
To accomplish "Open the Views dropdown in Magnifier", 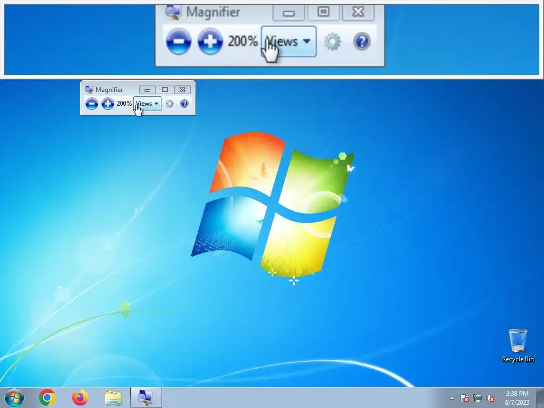I will click(x=148, y=104).
